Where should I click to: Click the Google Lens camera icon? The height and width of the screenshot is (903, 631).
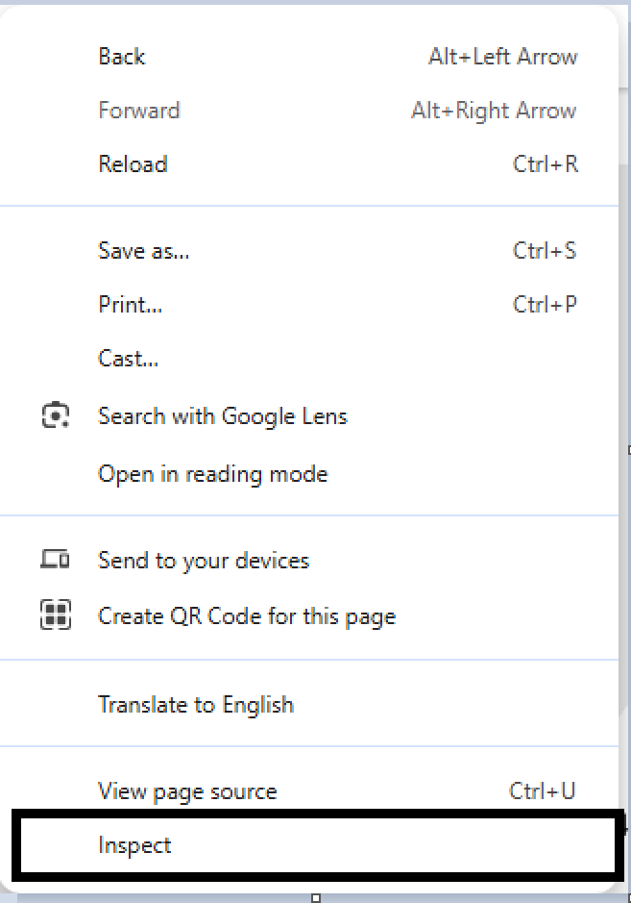point(56,415)
